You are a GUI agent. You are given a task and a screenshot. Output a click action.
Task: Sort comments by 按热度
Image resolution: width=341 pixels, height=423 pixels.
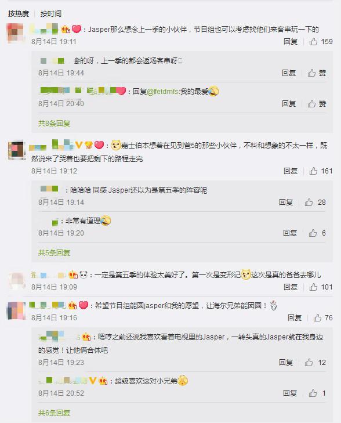19,14
